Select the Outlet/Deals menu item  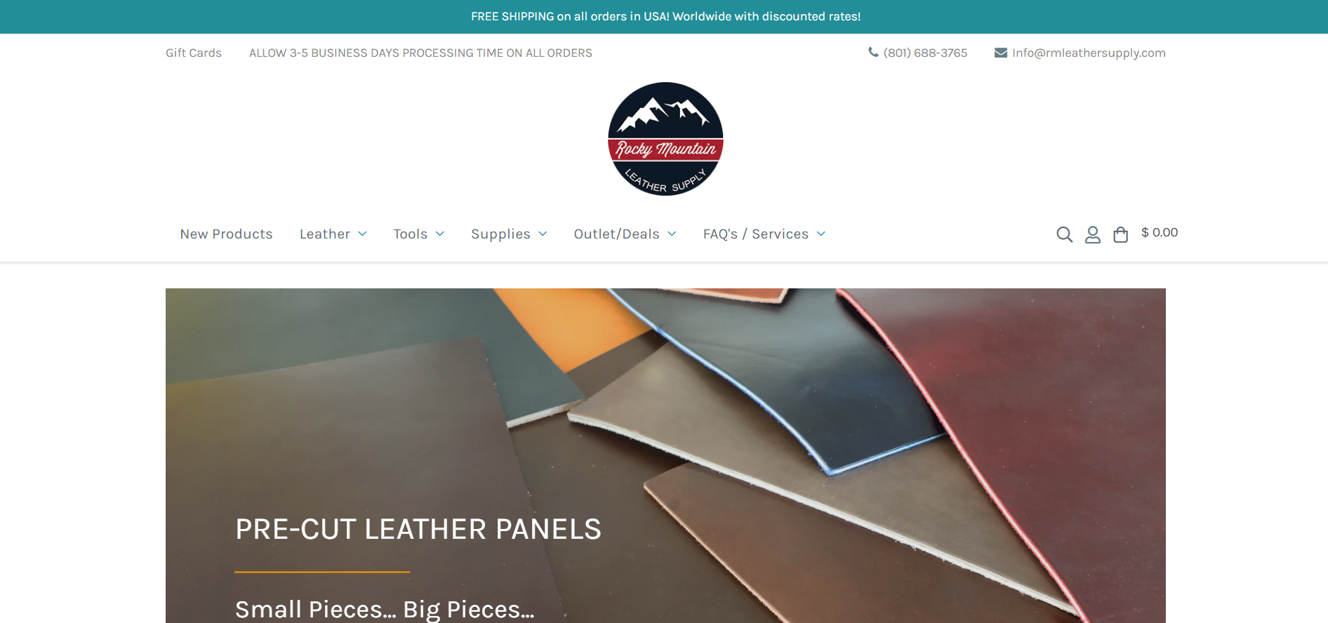point(616,234)
